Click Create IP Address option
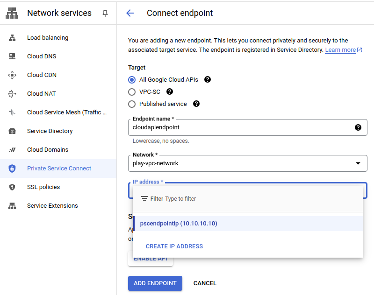374x295 pixels. point(174,246)
